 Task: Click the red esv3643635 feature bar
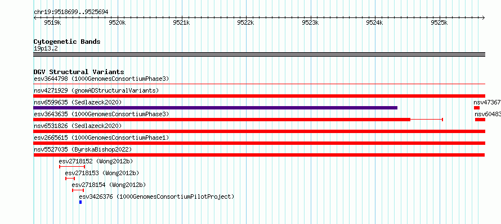[238, 120]
